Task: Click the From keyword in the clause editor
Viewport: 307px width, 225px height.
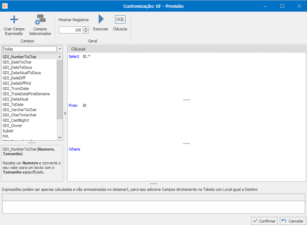Action: pos(73,106)
